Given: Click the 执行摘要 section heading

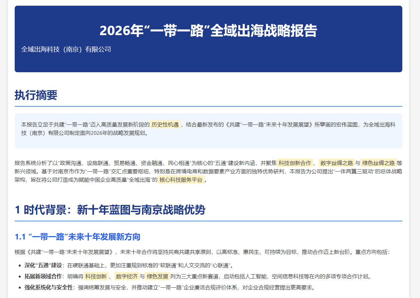Looking at the screenshot, I should point(36,95).
